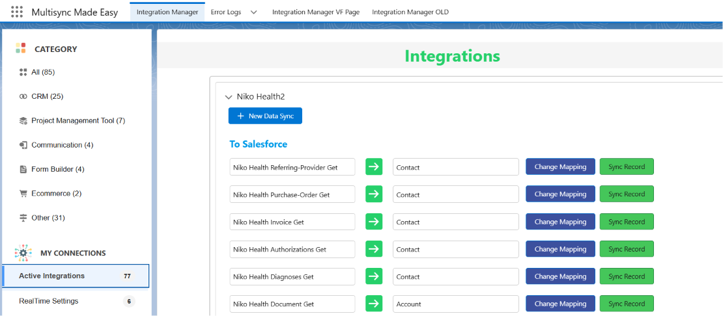This screenshot has width=723, height=316.
Task: Click green arrow for Invoice Get row
Action: (374, 222)
